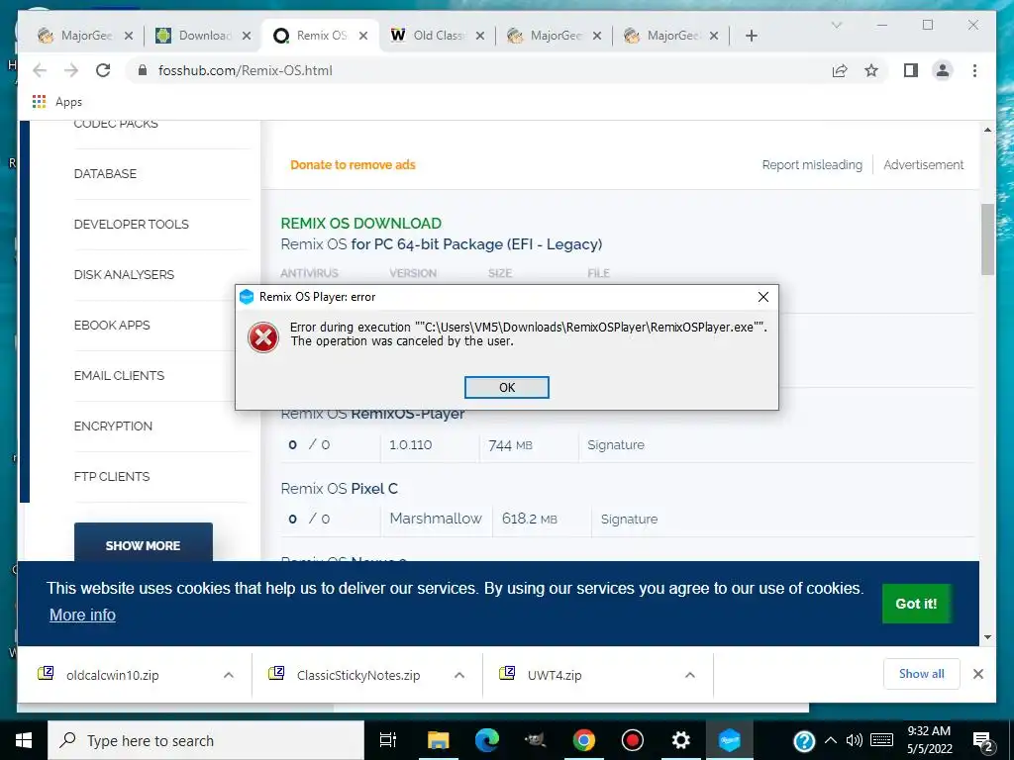Viewport: 1014px width, 760px height.
Task: Open the touch keyboard tray icon
Action: point(882,740)
